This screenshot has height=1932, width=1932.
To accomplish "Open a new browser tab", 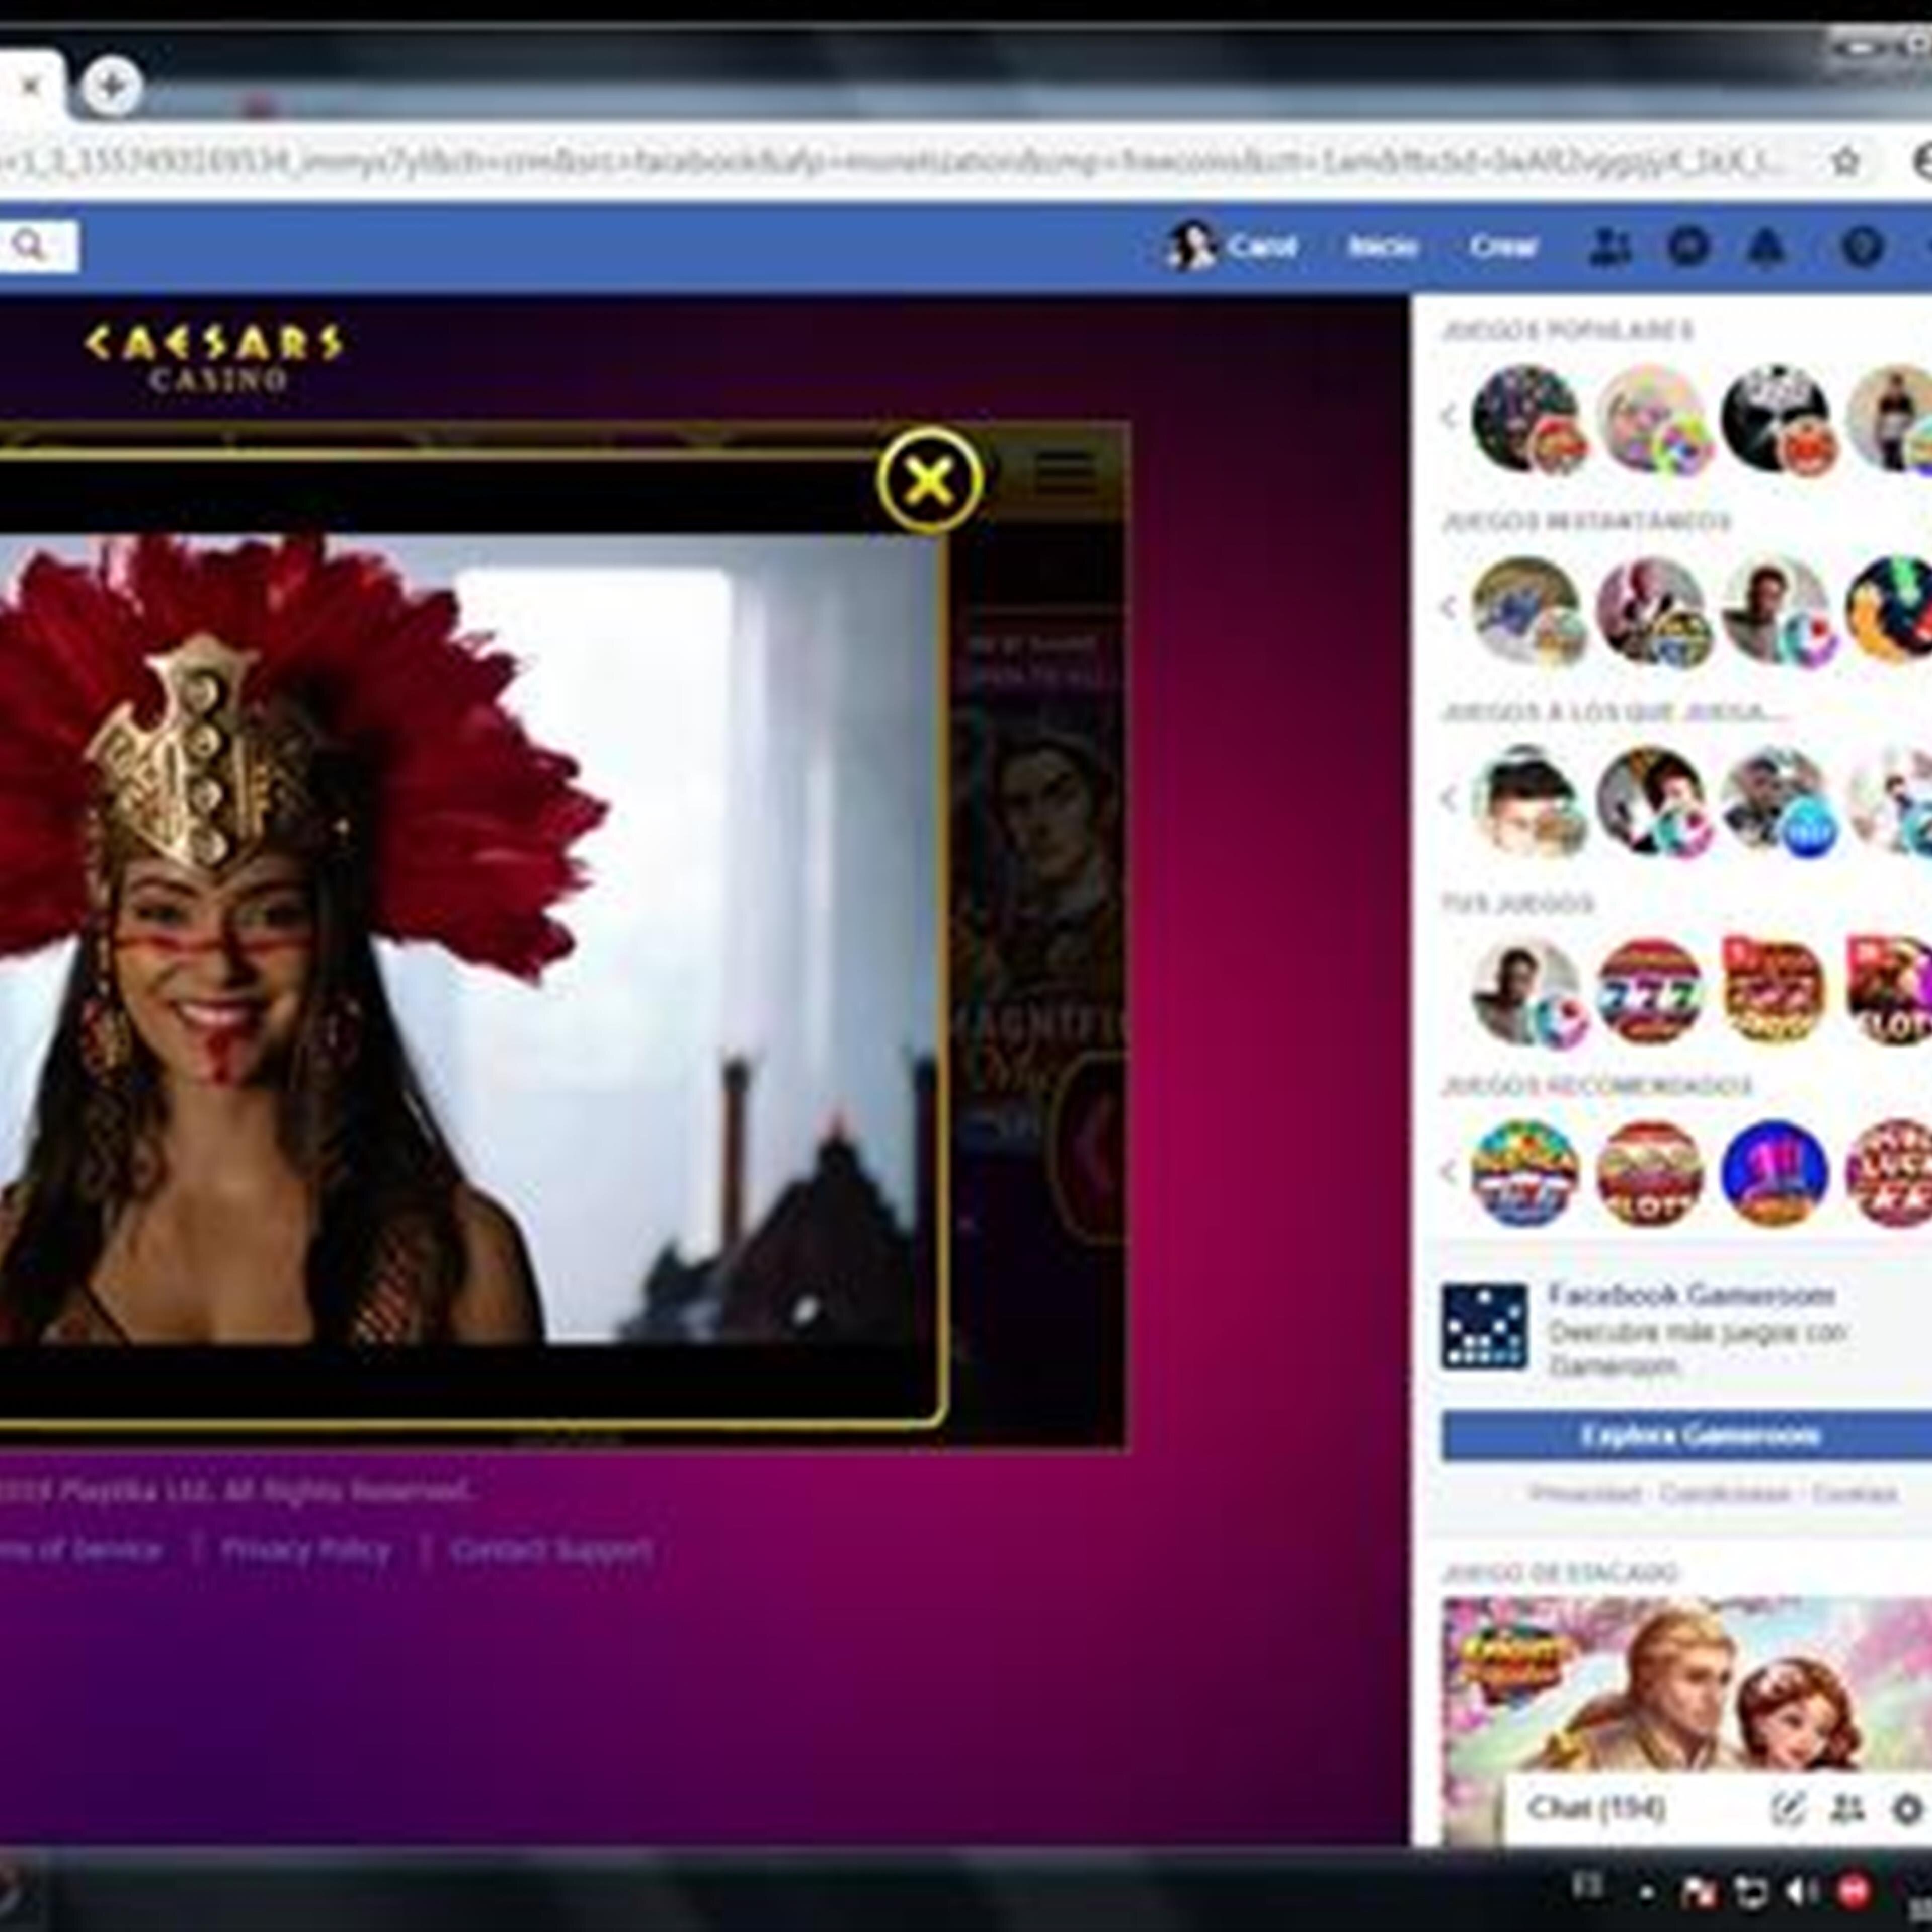I will tap(110, 86).
